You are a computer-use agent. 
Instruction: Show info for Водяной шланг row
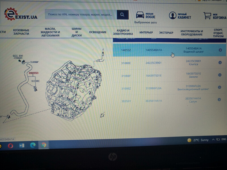point(220,50)
